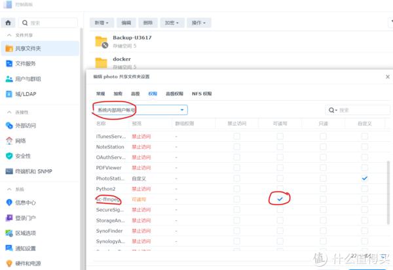Click the 群组权限 column header
This screenshot has width=393, height=270.
[185, 124]
